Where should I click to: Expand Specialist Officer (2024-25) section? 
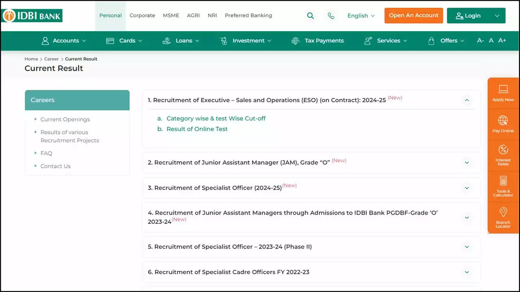[467, 188]
